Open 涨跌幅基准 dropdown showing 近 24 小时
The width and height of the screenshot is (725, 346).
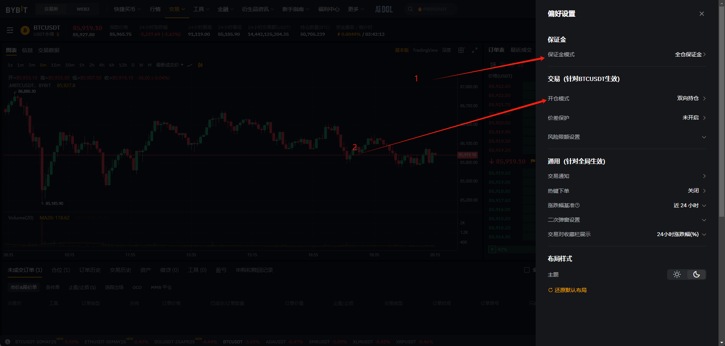[x=689, y=205]
